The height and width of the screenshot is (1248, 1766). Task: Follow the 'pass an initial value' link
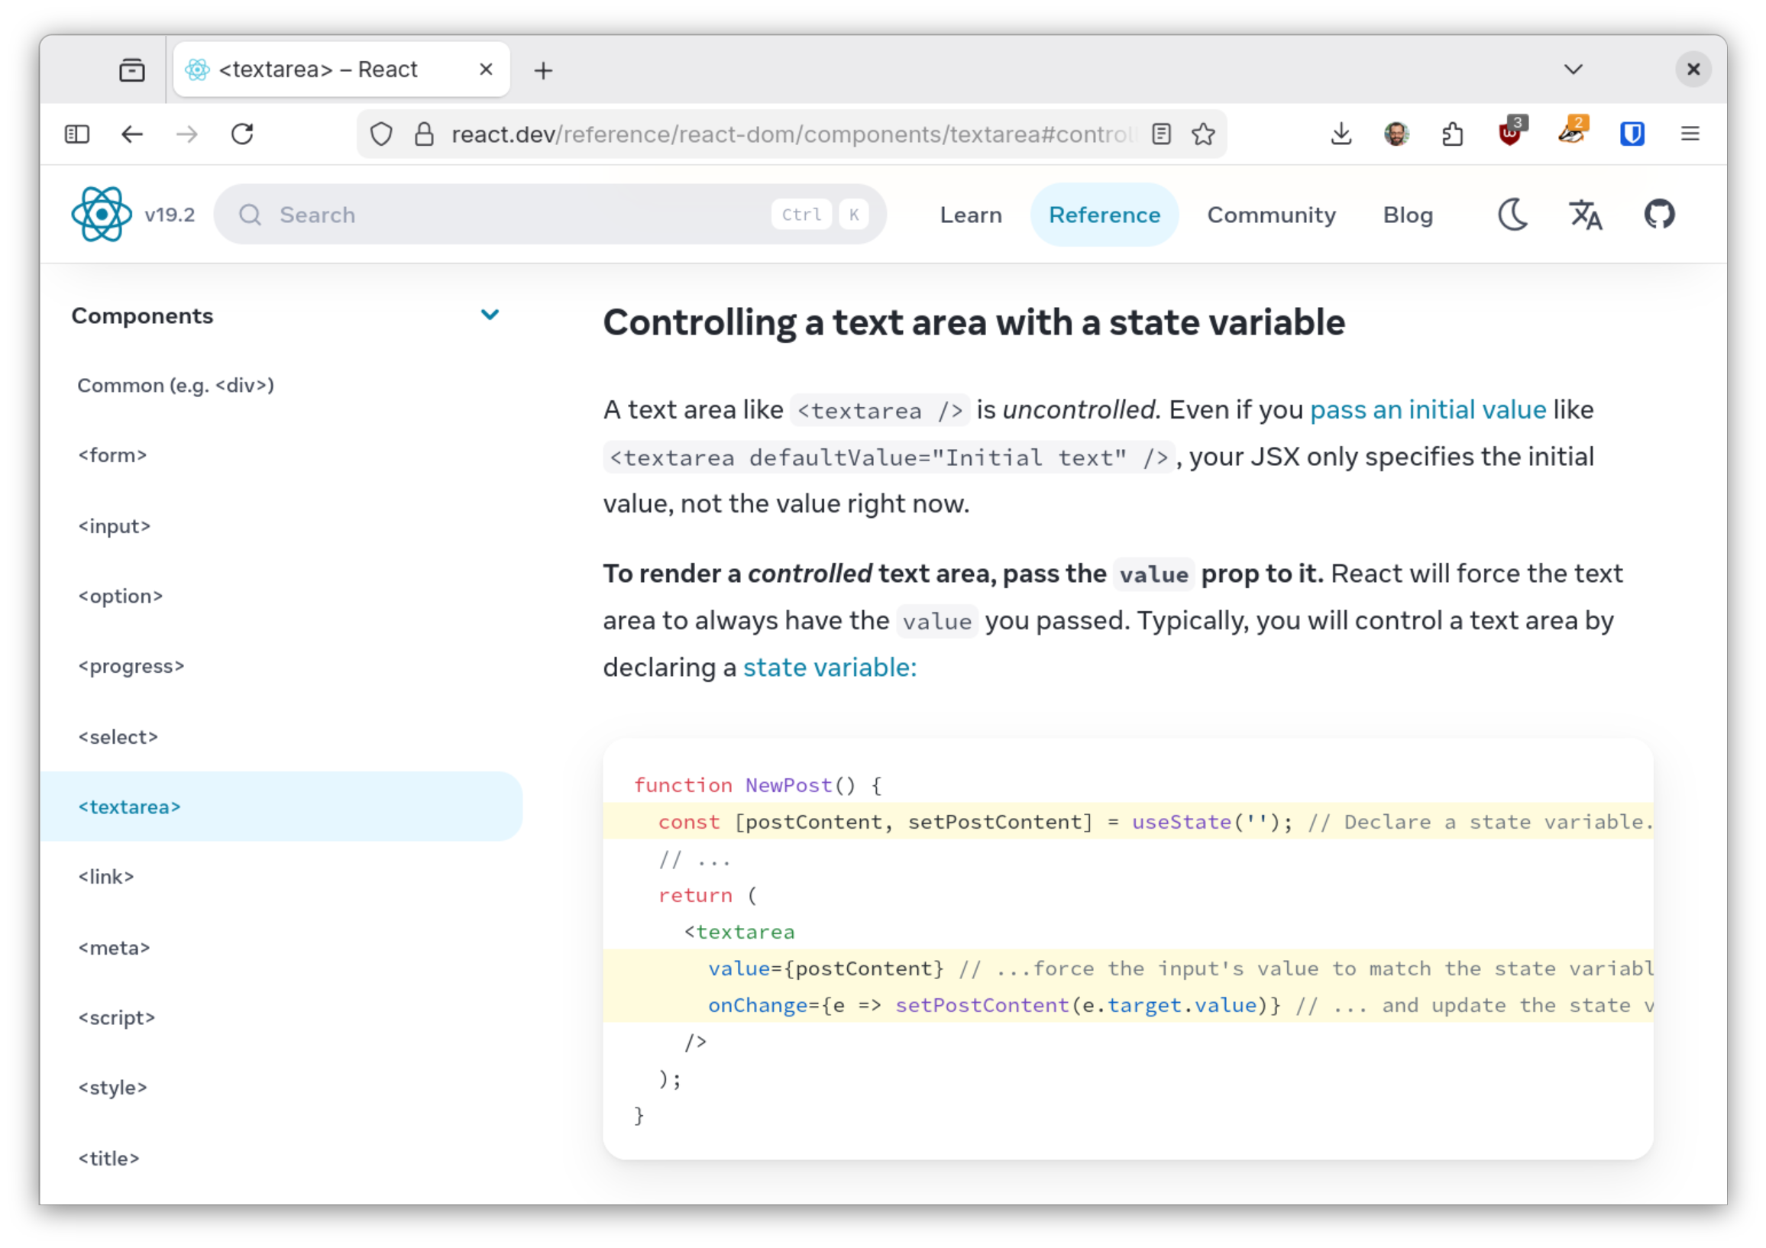pos(1428,410)
